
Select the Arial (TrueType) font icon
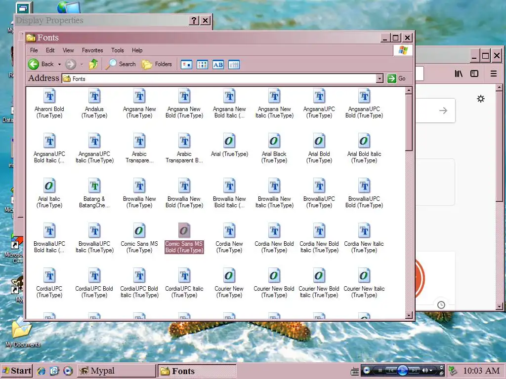coord(229,141)
